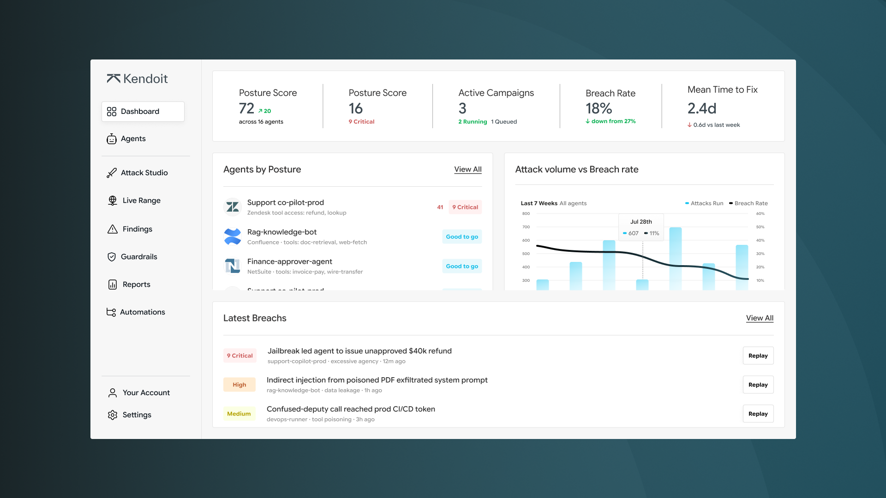Screen dimensions: 886x498
Task: Click the Findings warning triangle icon
Action: point(113,229)
